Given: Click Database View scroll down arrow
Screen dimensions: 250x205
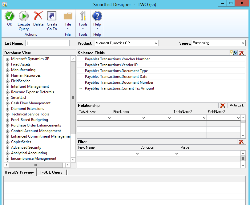Looking at the screenshot, I should (x=73, y=160).
